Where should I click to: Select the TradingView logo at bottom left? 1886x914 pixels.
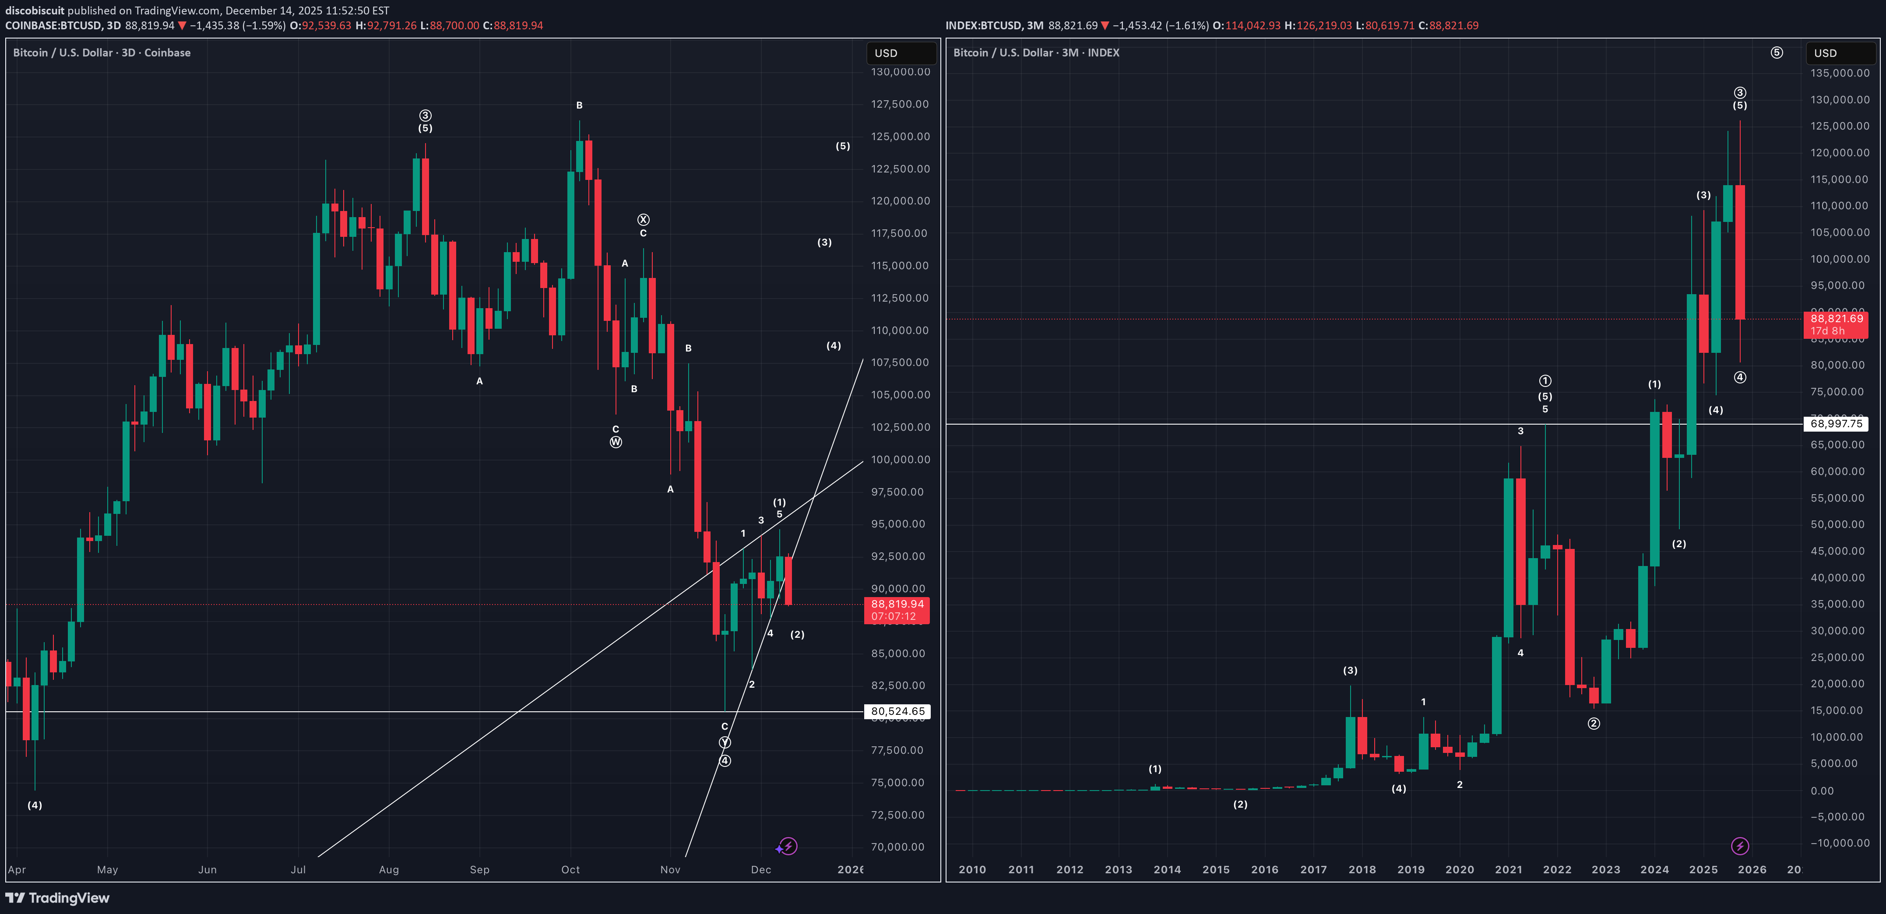point(57,898)
